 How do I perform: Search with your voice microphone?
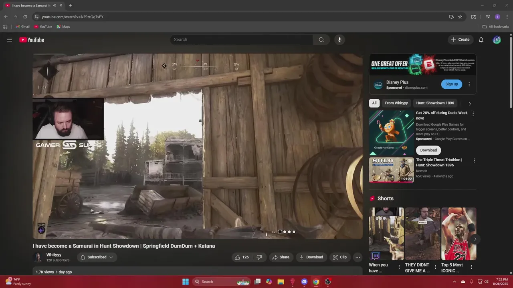pos(339,40)
